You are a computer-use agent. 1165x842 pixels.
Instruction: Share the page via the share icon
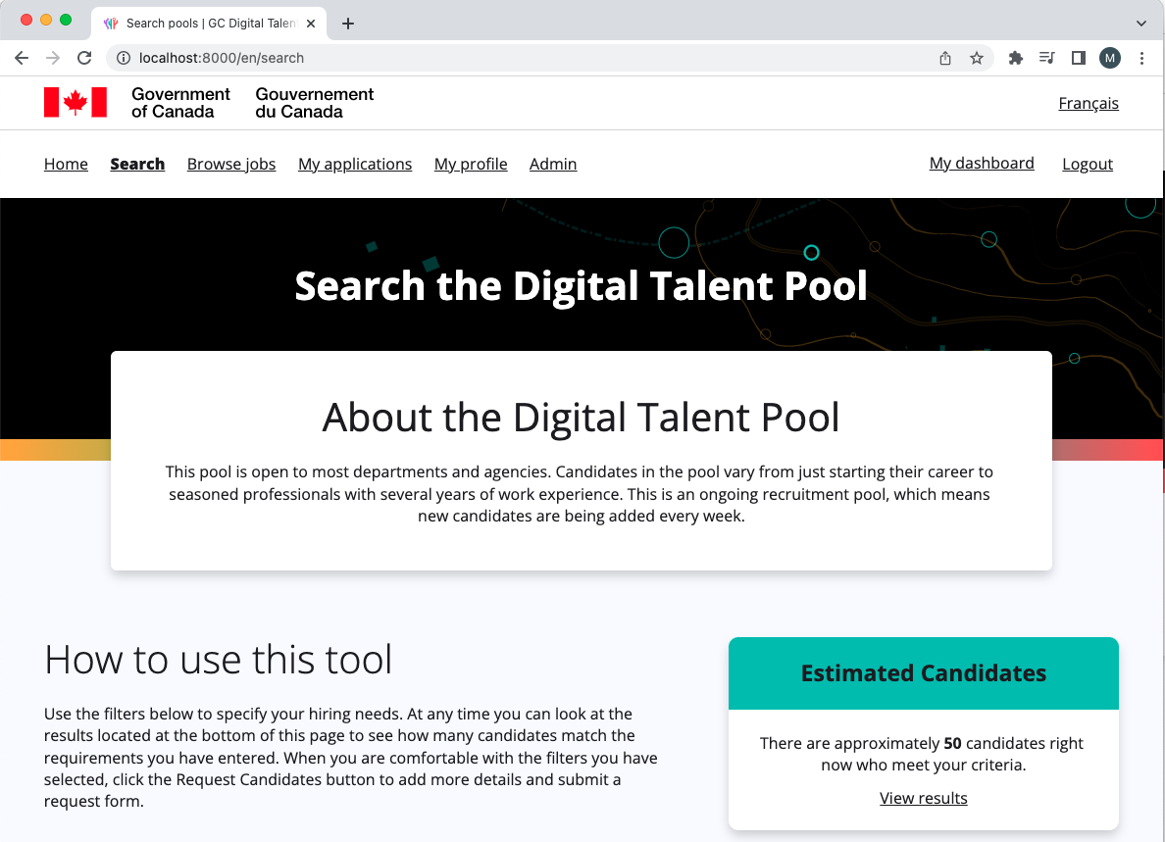point(944,58)
